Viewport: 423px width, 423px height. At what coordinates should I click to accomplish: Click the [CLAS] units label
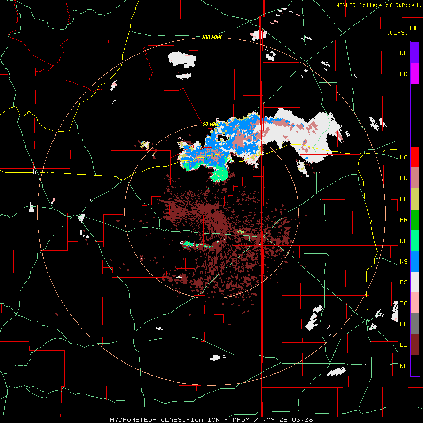(x=397, y=32)
